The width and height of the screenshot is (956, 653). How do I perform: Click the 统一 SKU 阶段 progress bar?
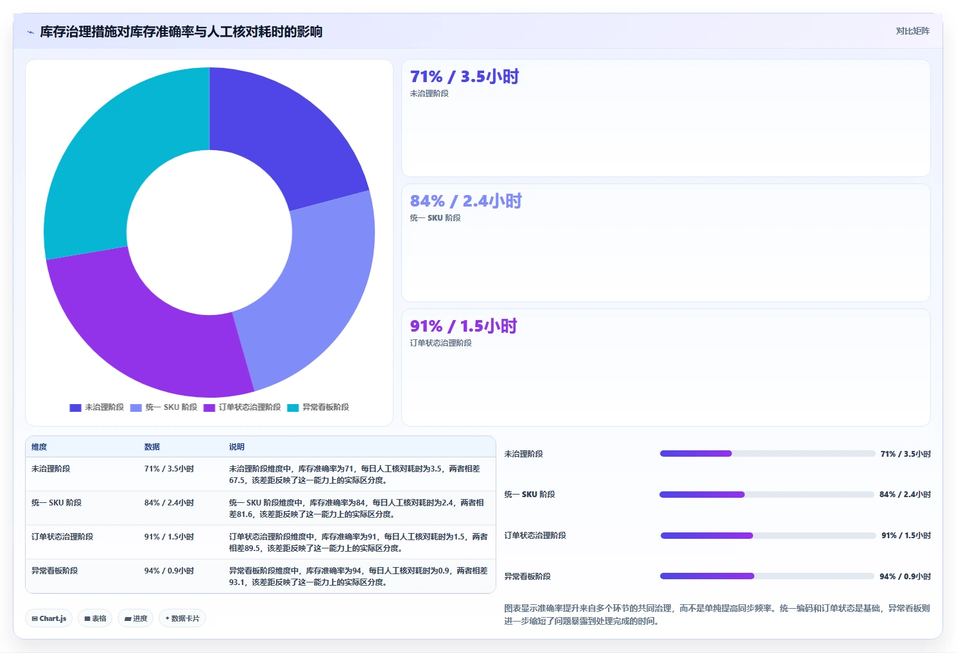click(x=767, y=495)
